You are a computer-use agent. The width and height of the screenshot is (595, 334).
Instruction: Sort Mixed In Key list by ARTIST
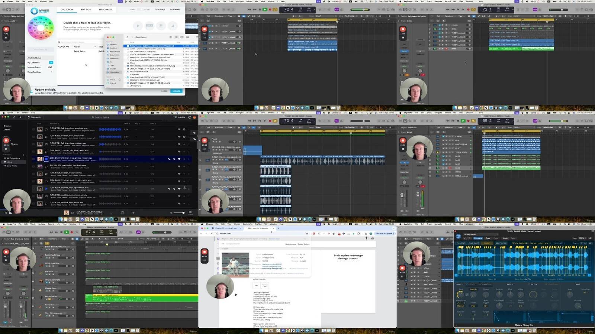pos(77,47)
